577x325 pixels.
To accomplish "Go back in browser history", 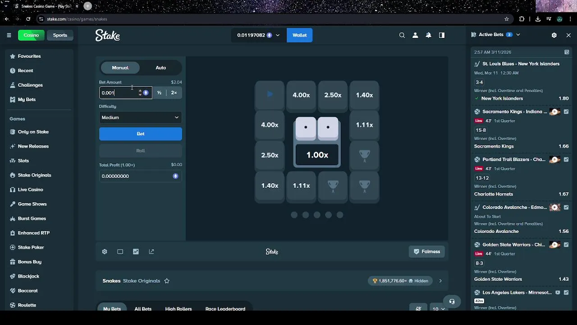I will pyautogui.click(x=6, y=19).
